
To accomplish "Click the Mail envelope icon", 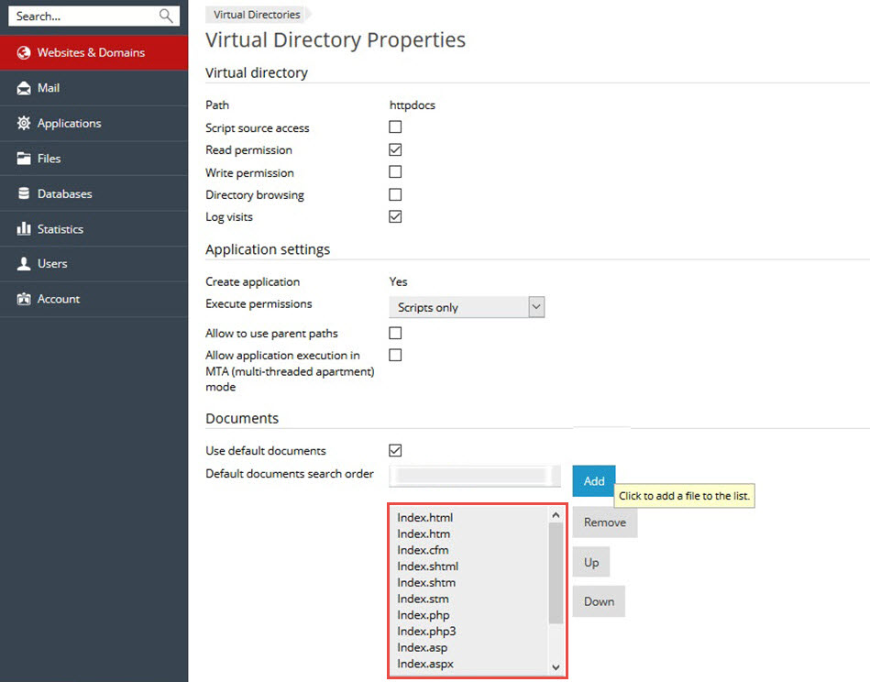I will [24, 88].
